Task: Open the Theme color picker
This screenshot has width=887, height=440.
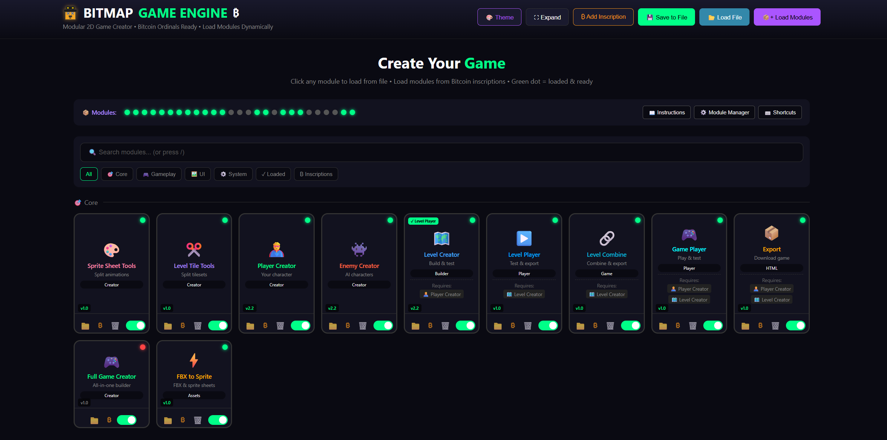Action: 499,17
